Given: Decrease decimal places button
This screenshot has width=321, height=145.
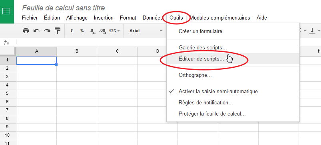Looking at the screenshot, I should 92,31.
